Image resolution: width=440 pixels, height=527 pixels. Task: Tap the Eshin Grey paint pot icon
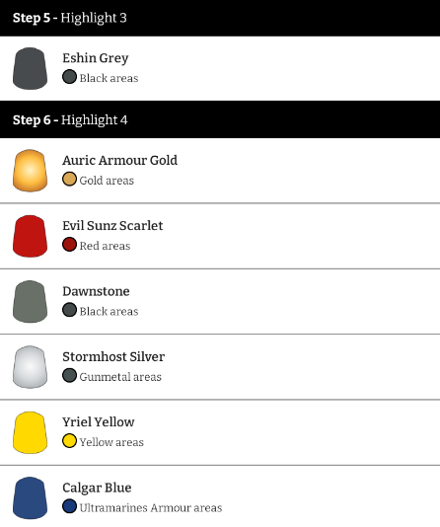[30, 68]
